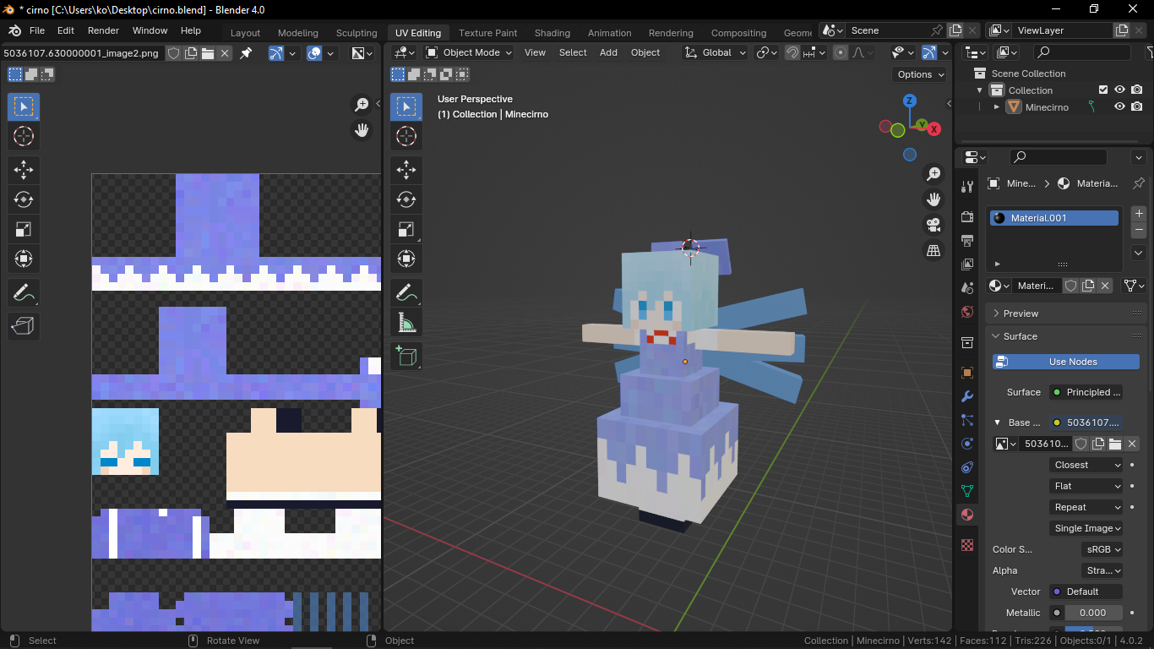Open the Modifiers wrench tab

[967, 396]
